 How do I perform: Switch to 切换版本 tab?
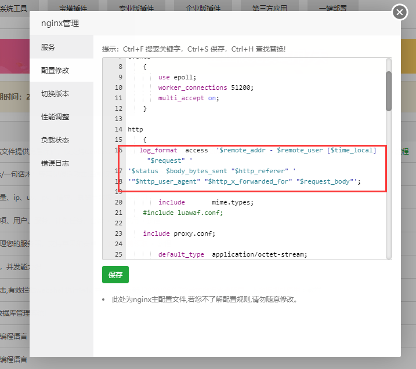62,93
